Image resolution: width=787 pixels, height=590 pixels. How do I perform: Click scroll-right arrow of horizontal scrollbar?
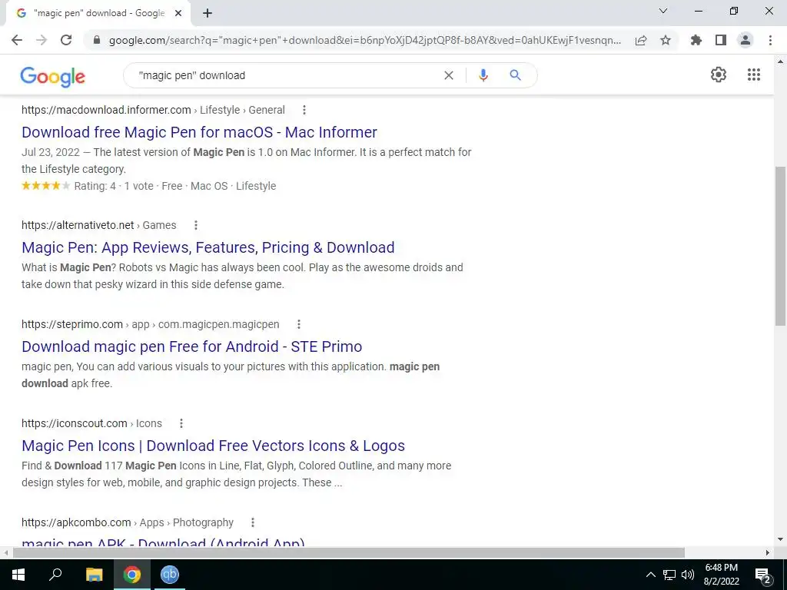tap(768, 552)
